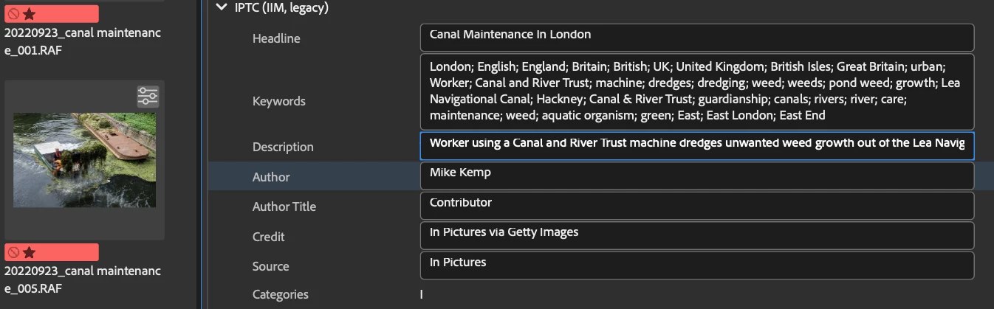The image size is (994, 309).
Task: Click the Author Title field showing Contributor
Action: (x=696, y=206)
